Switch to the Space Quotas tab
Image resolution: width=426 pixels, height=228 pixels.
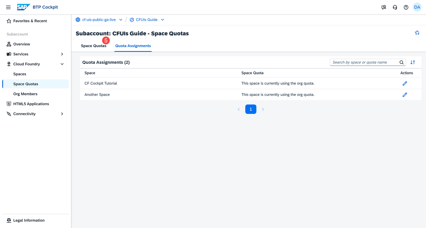tap(93, 46)
